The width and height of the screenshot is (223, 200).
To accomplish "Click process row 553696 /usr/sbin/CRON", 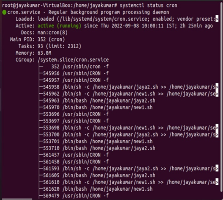I will point(76,114).
